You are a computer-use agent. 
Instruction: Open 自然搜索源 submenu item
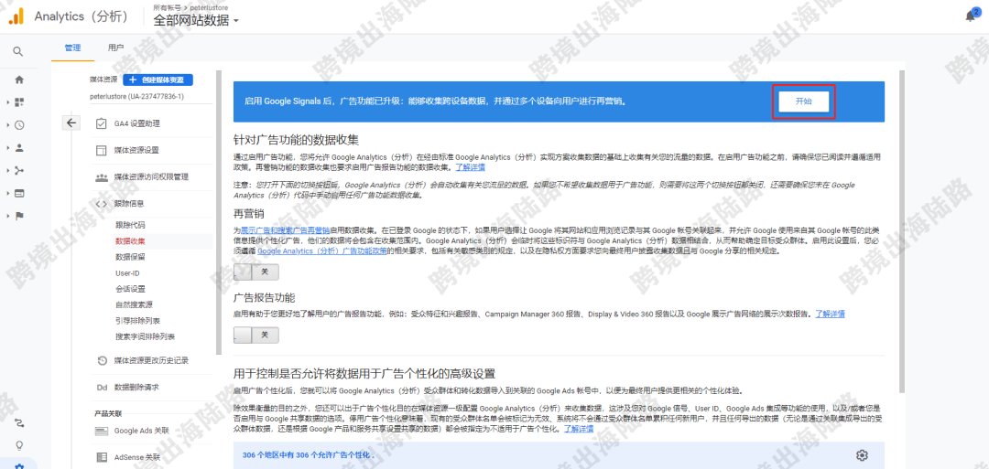tap(134, 304)
